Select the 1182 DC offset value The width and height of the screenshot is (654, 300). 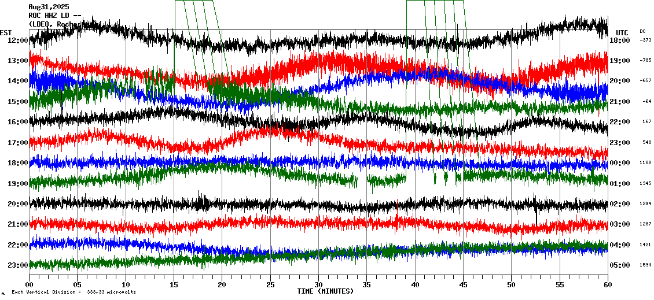(x=645, y=163)
